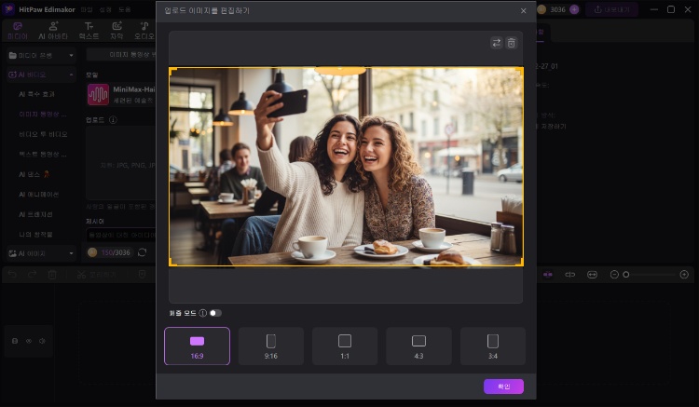Select the 4:3 aspect ratio option
The height and width of the screenshot is (407, 699).
tap(418, 346)
